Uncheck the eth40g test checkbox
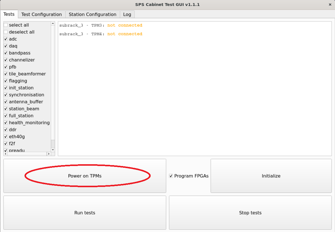Image resolution: width=335 pixels, height=232 pixels. [x=6, y=137]
